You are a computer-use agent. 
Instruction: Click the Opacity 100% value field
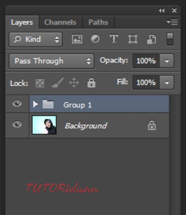tap(146, 61)
